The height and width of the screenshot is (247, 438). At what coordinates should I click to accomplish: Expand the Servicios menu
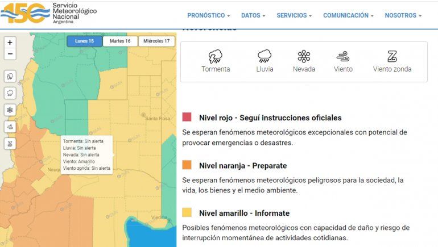click(x=294, y=15)
